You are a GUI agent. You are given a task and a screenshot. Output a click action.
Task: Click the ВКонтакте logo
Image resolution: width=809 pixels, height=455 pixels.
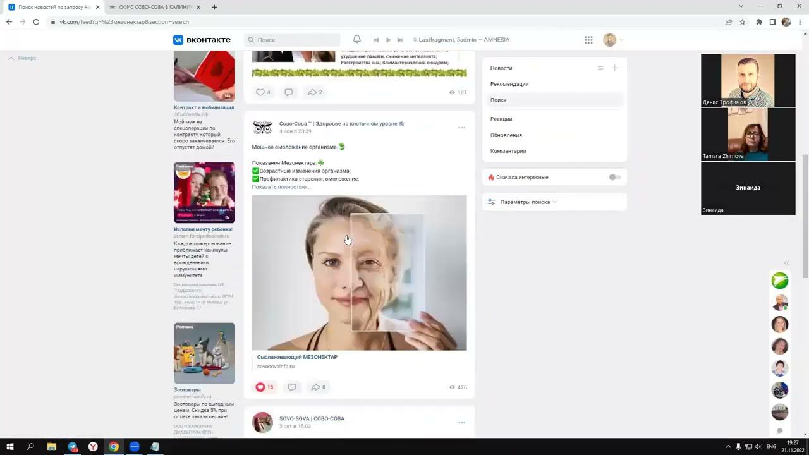coord(202,40)
